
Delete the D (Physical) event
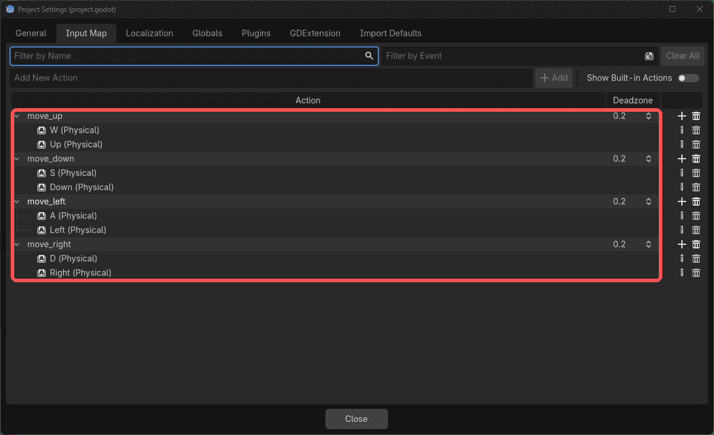click(x=696, y=259)
